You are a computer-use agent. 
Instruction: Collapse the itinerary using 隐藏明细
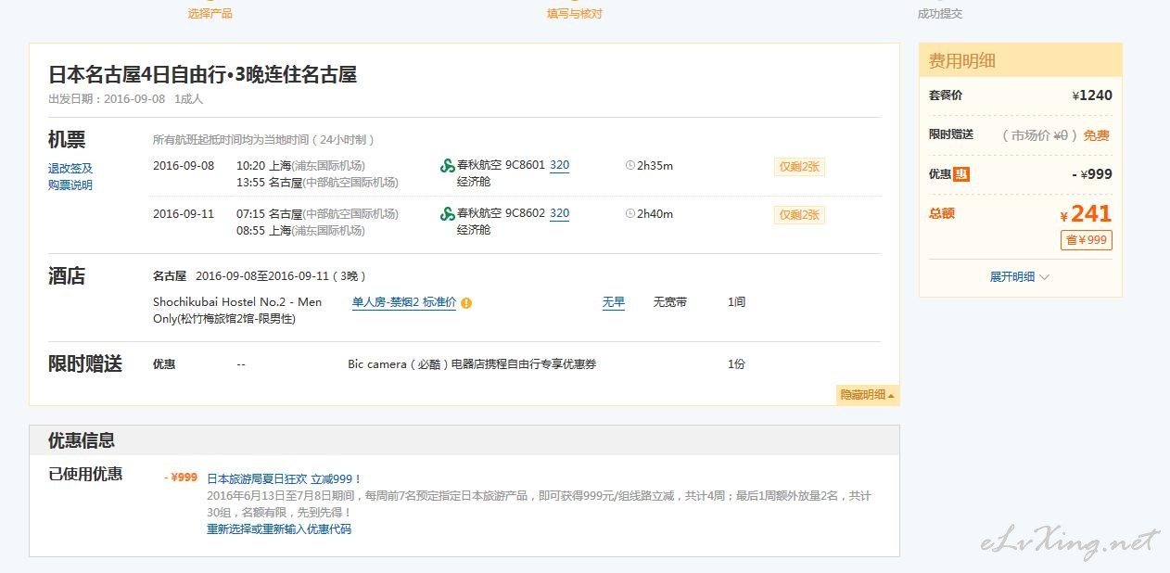point(867,395)
